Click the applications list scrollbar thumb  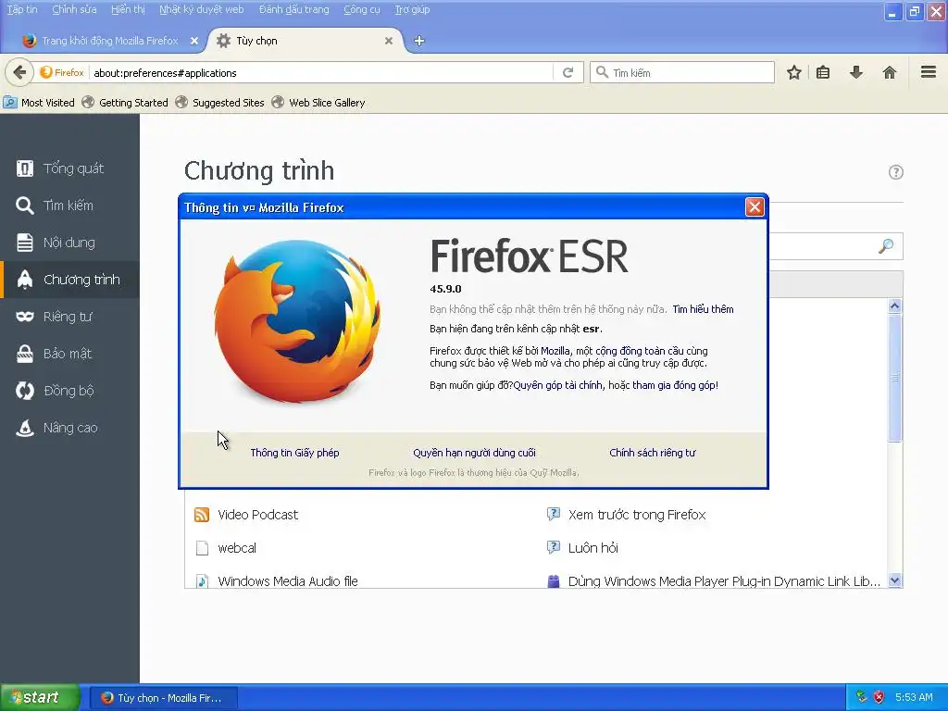click(x=895, y=378)
